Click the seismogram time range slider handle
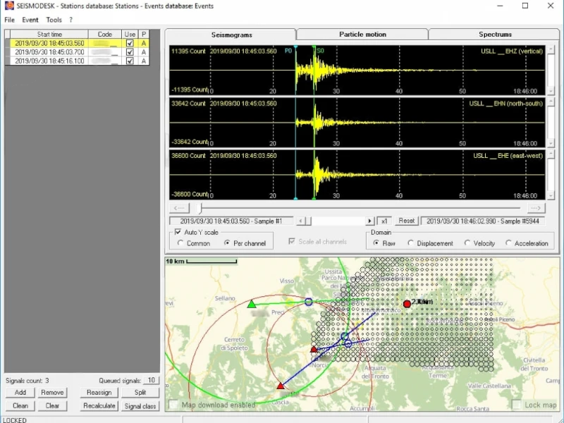The image size is (564, 423). [200, 208]
